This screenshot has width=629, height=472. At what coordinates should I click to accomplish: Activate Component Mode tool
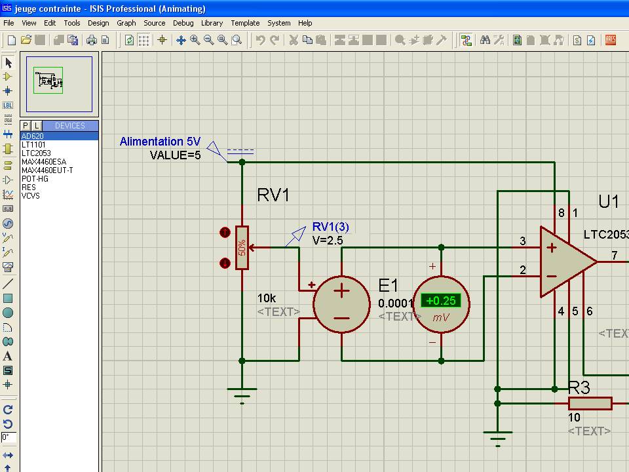click(x=8, y=77)
